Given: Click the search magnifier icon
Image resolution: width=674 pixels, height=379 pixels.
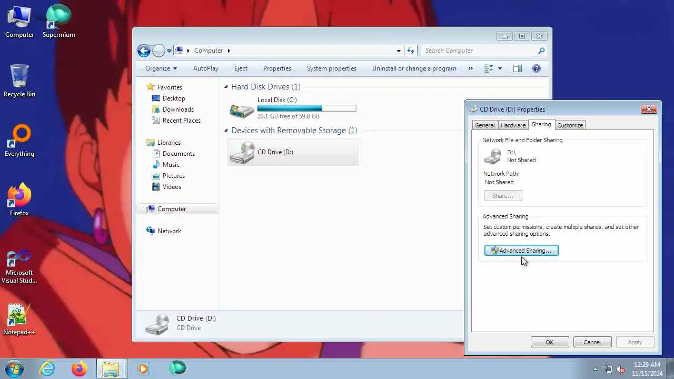Looking at the screenshot, I should 541,51.
